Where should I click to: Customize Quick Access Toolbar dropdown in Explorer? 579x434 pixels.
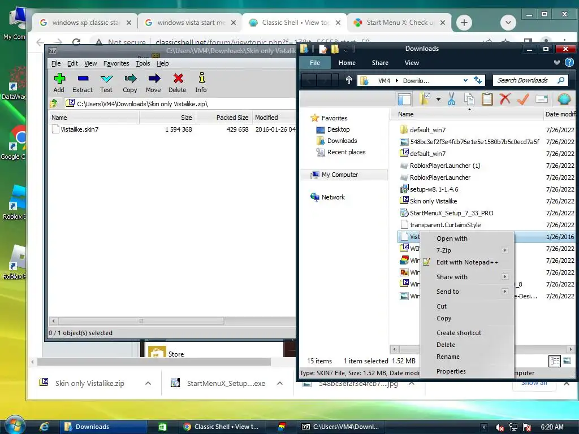[x=346, y=49]
